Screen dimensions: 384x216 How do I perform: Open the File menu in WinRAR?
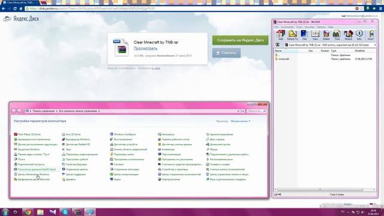277,27
